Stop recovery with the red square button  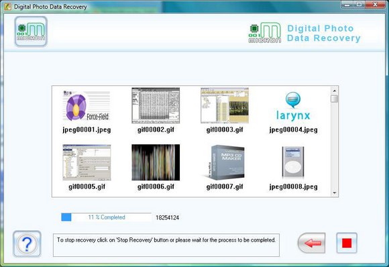tap(347, 243)
